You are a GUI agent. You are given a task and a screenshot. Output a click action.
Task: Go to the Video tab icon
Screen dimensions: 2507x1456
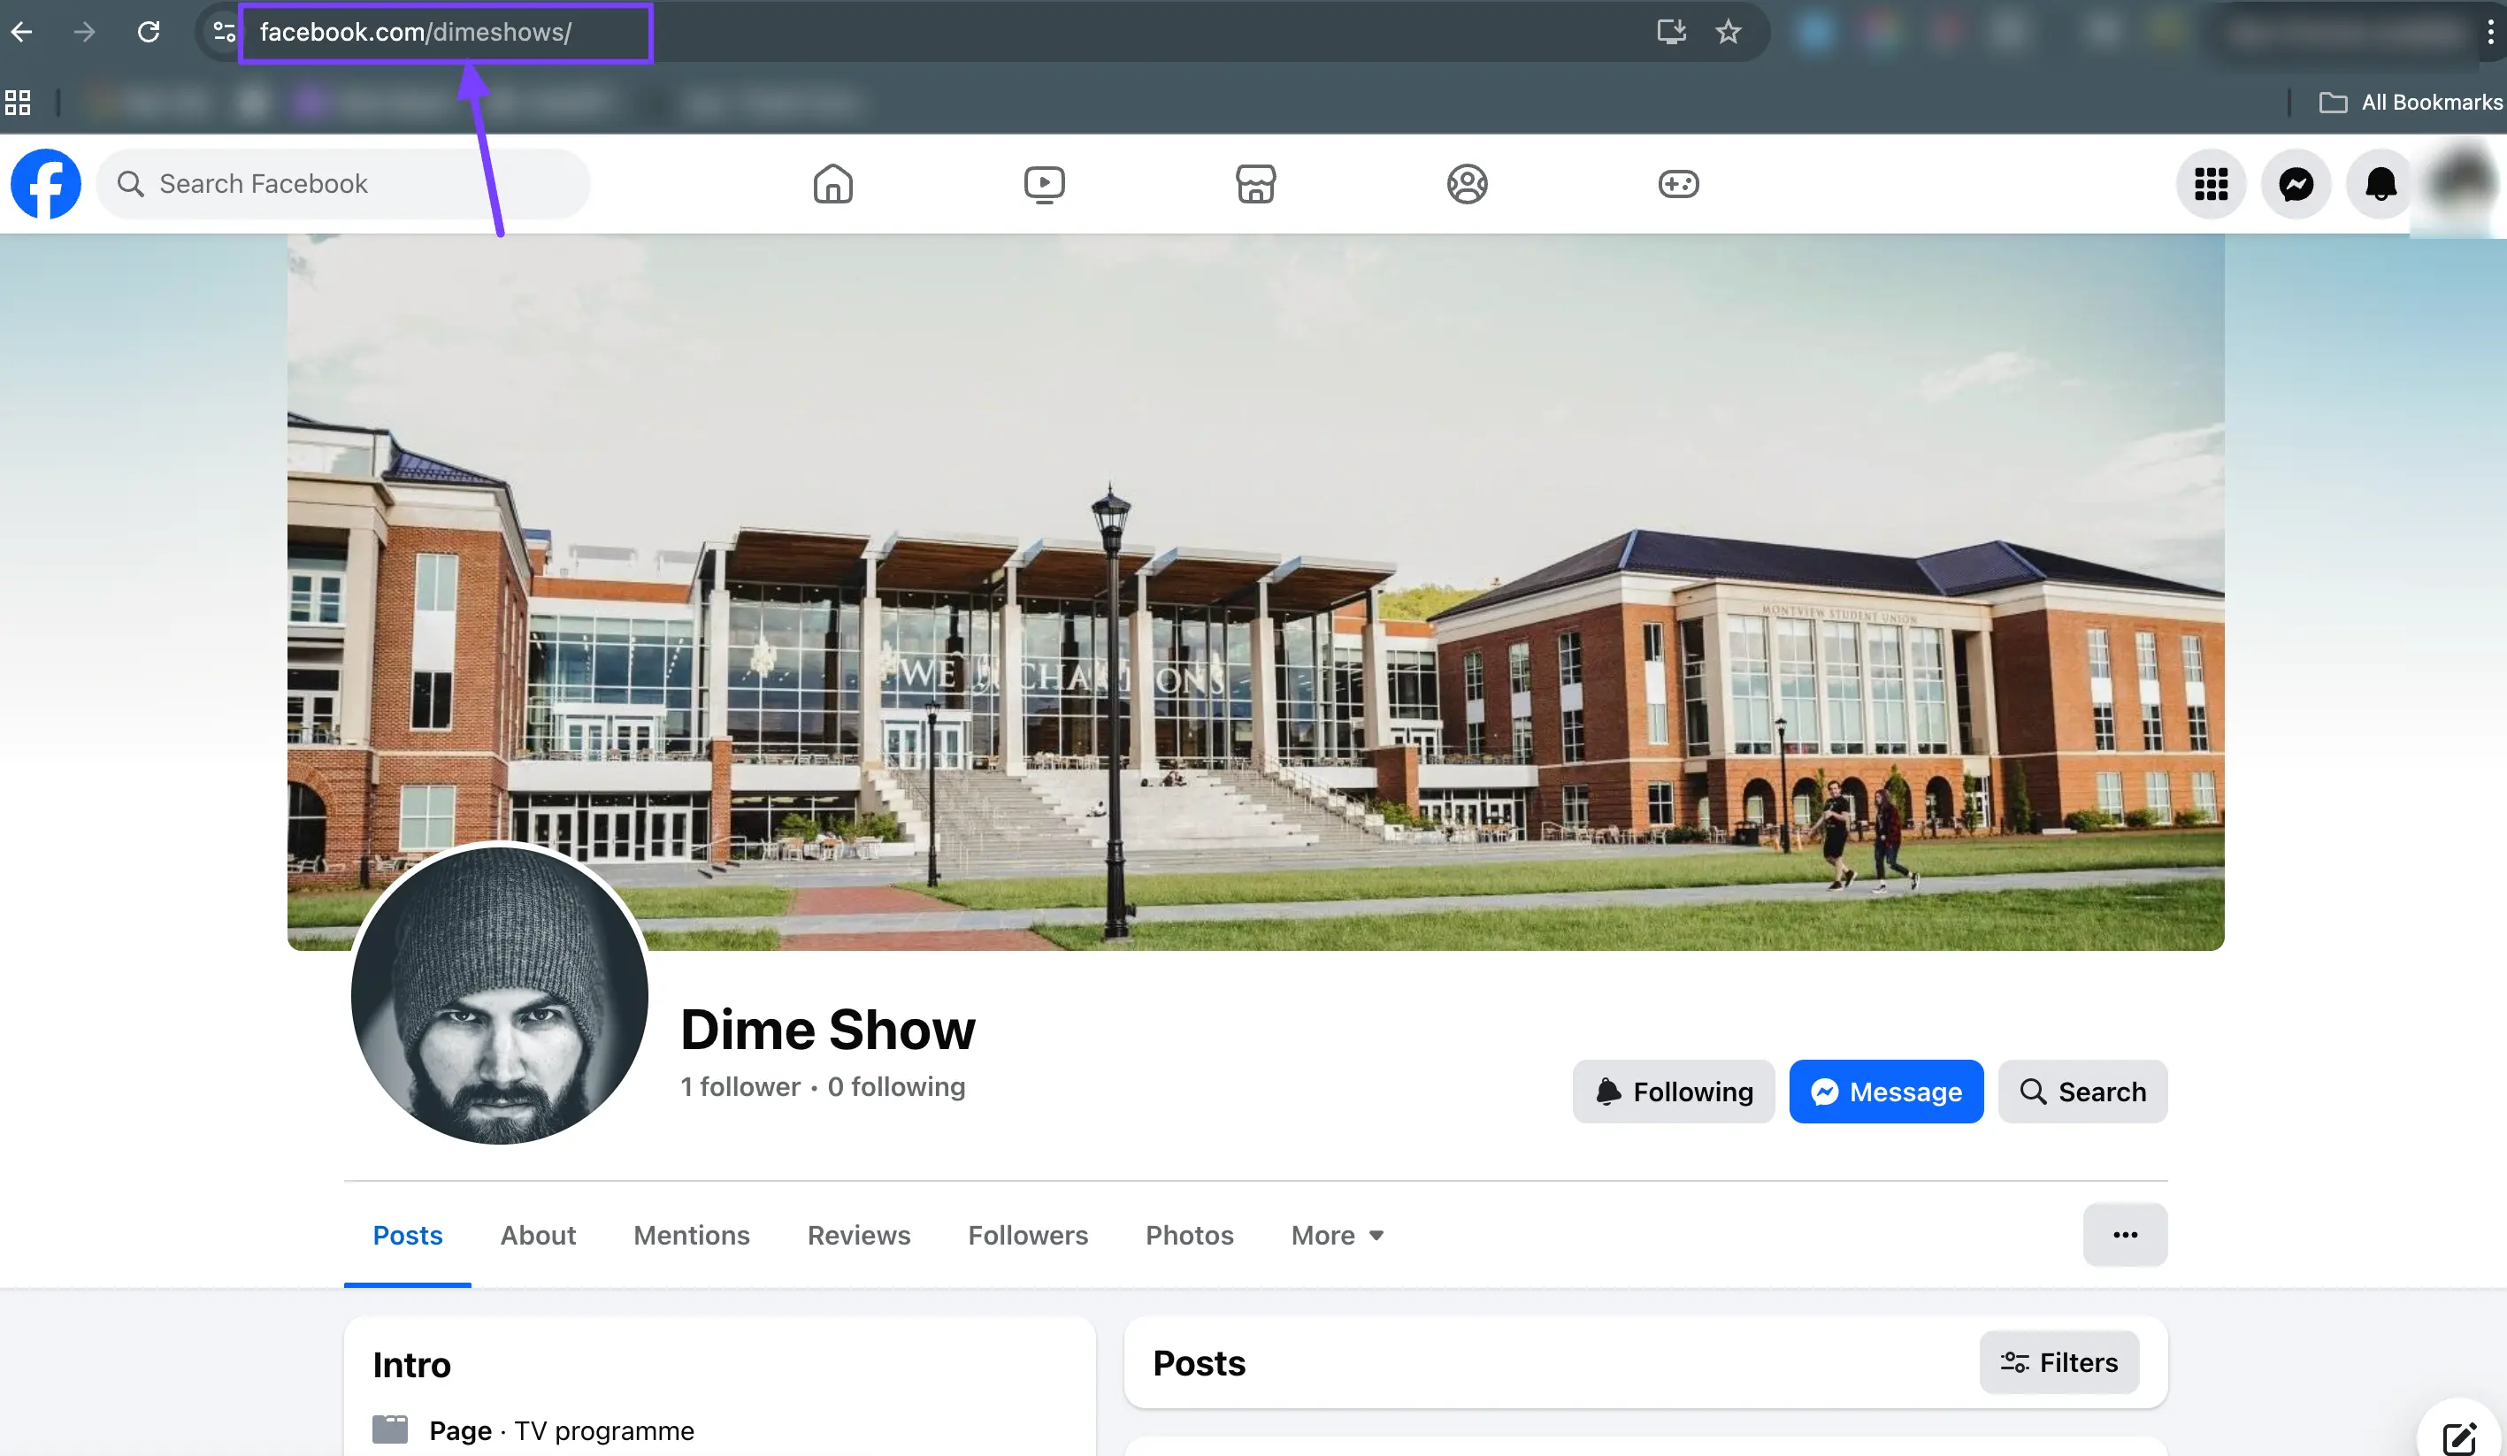click(x=1044, y=184)
